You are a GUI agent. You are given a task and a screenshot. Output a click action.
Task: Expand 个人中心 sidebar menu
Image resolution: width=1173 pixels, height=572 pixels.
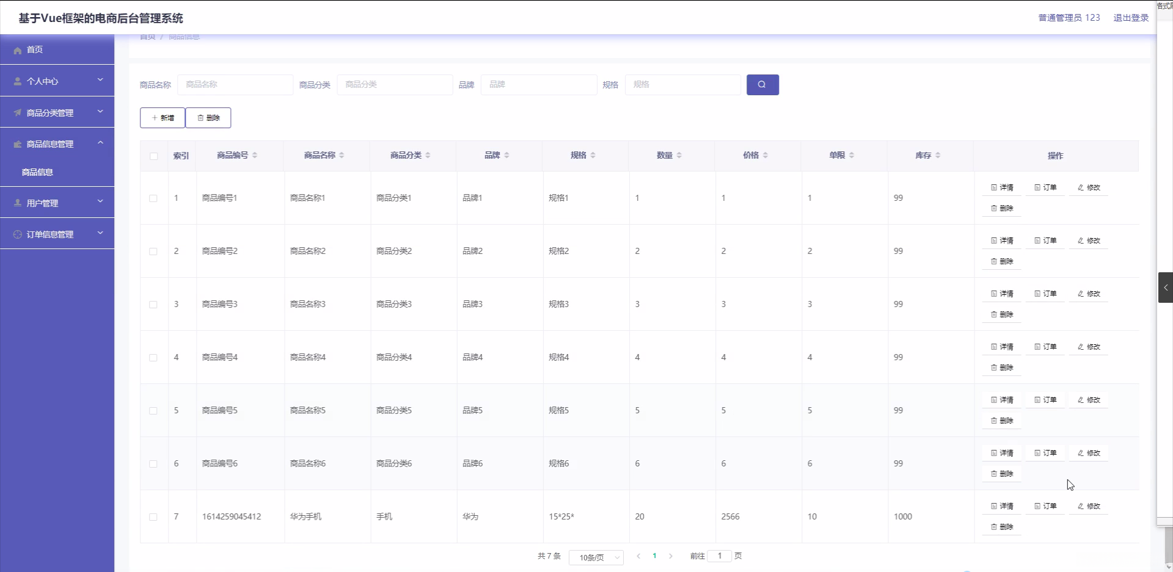point(57,81)
